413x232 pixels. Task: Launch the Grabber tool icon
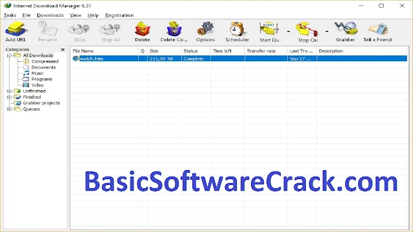[346, 28]
